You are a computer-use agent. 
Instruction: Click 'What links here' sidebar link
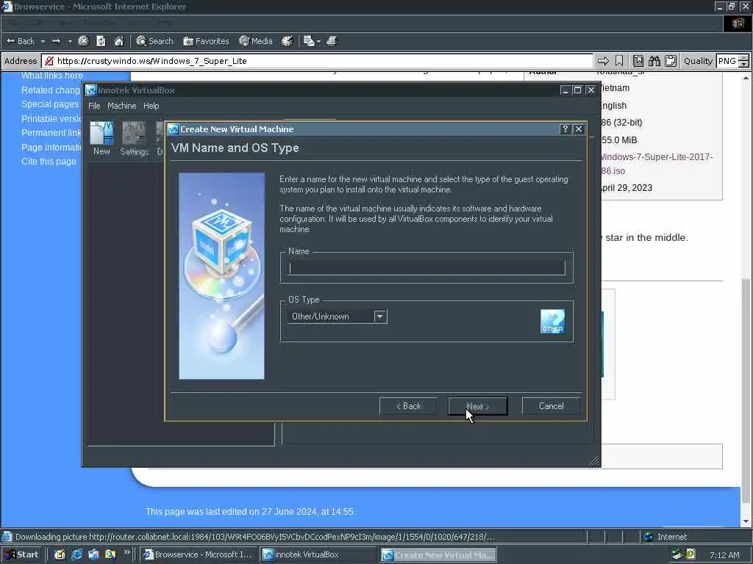[52, 76]
